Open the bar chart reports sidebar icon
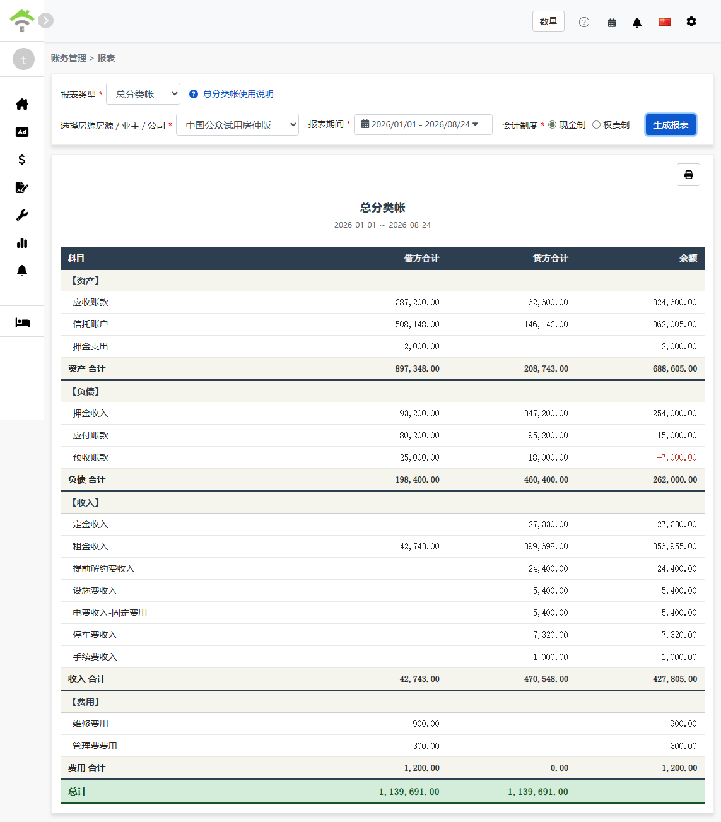This screenshot has width=721, height=822. pyautogui.click(x=22, y=243)
